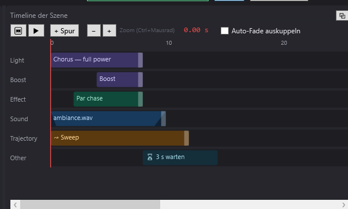
Task: Select the Chorus — full power clip
Action: (97, 60)
